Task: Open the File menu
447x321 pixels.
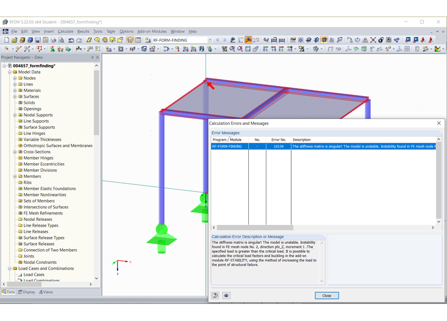Action: point(14,31)
